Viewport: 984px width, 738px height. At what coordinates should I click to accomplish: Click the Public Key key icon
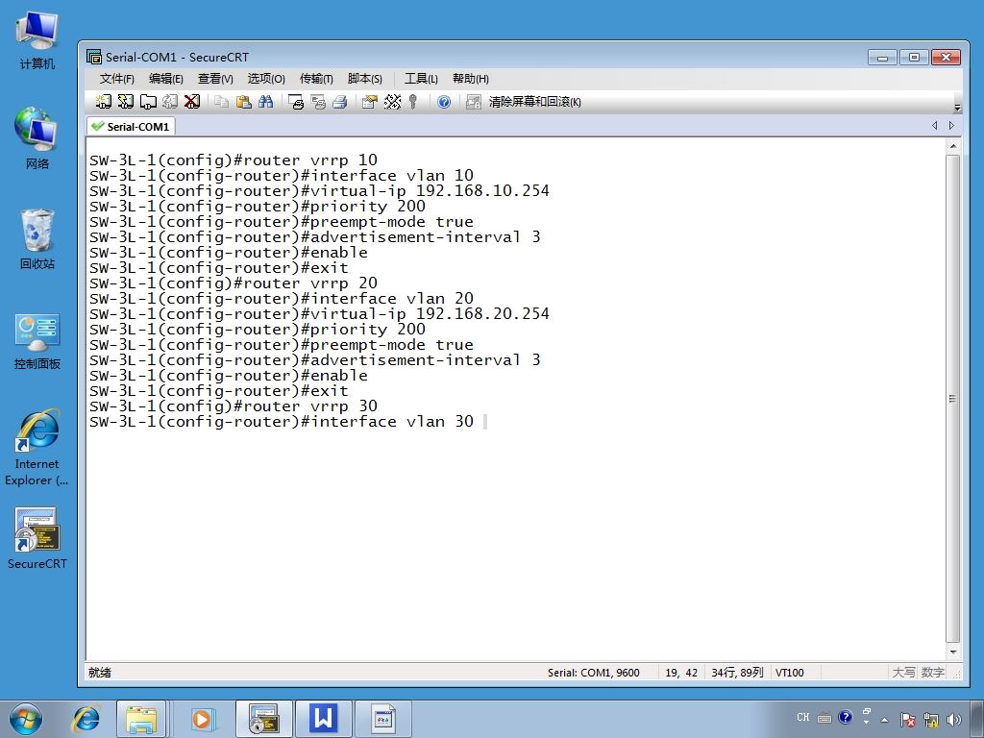click(x=413, y=102)
